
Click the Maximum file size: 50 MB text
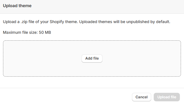pos(27,32)
